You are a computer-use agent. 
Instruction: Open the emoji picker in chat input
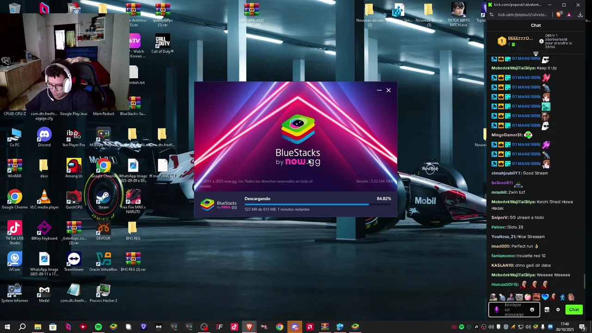click(532, 310)
